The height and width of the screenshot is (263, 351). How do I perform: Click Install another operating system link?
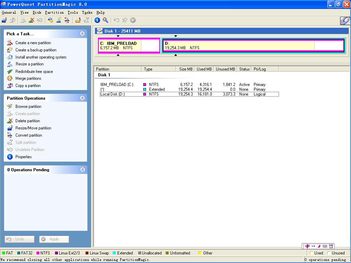coord(41,57)
